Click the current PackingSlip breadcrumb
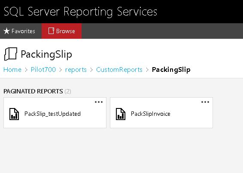 pyautogui.click(x=171, y=70)
